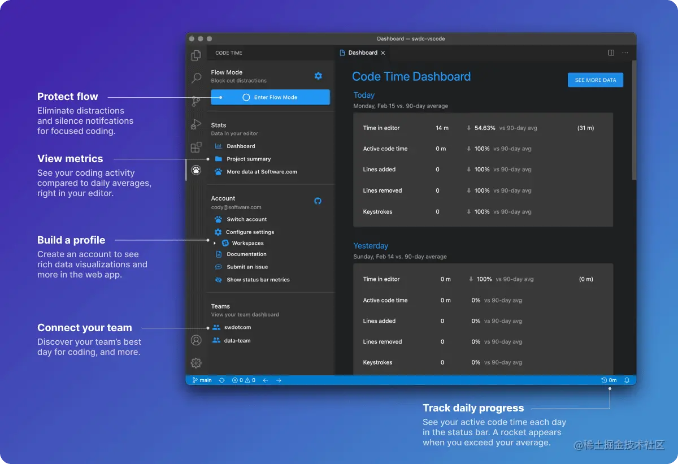678x464 pixels.
Task: Close the Dashboard tab
Action: (383, 53)
